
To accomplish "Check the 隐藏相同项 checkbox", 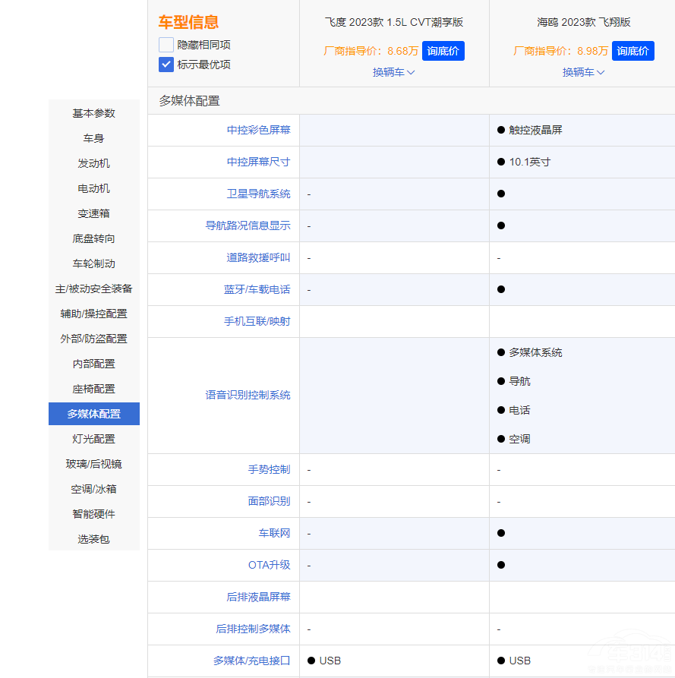I will (x=166, y=45).
